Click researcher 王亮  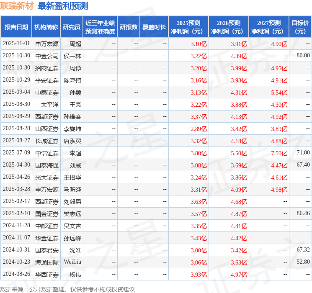pyautogui.click(x=75, y=105)
